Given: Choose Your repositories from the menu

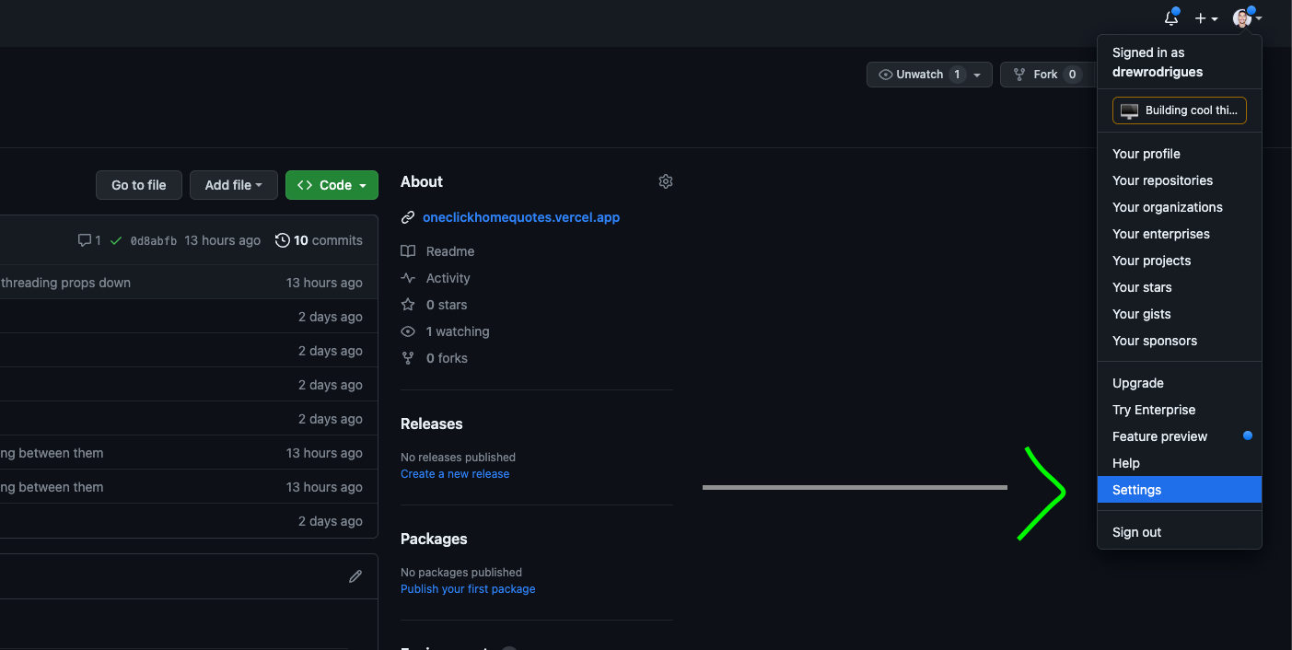Looking at the screenshot, I should (1162, 180).
